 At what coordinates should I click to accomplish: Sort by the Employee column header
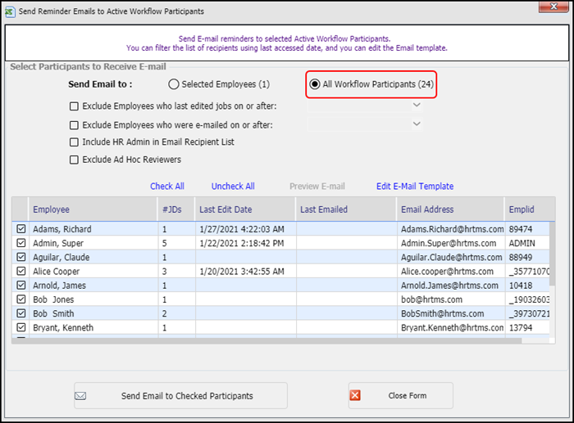coord(51,209)
